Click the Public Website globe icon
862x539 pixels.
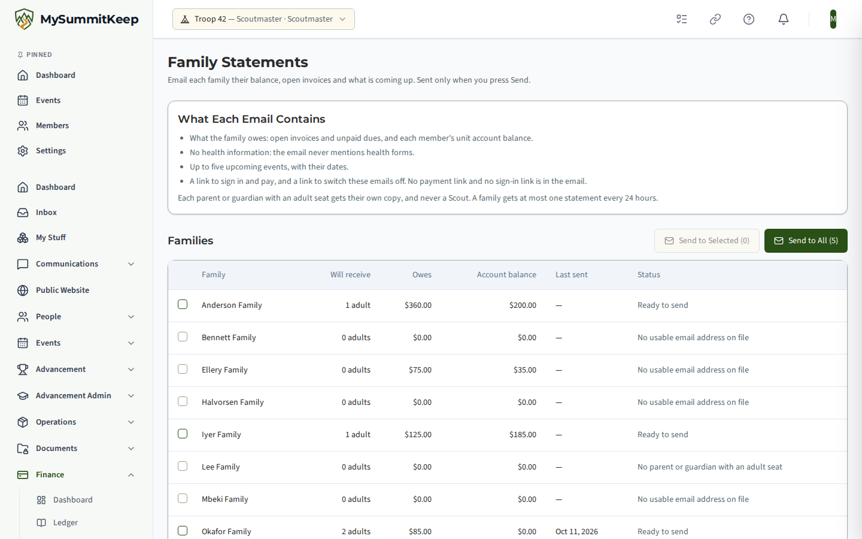[x=23, y=290]
